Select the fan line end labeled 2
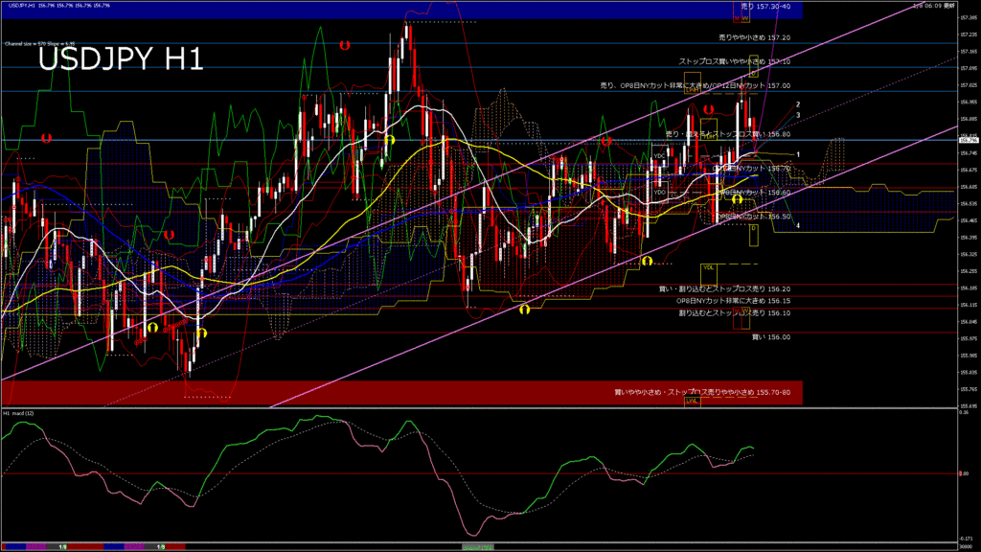 [798, 103]
